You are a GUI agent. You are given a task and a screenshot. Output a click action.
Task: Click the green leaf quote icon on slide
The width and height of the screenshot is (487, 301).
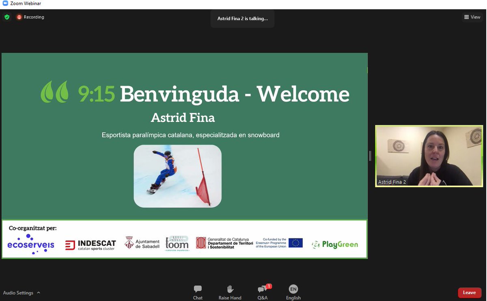pos(55,92)
